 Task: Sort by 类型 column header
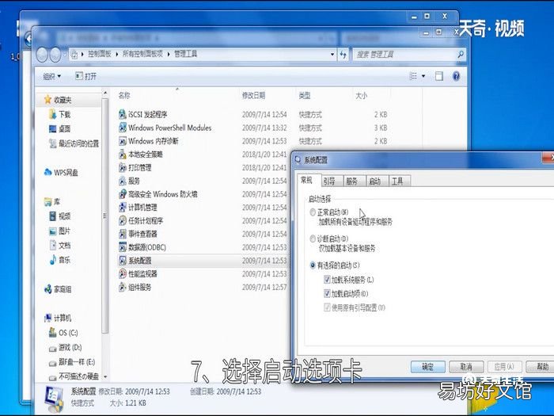tap(304, 96)
